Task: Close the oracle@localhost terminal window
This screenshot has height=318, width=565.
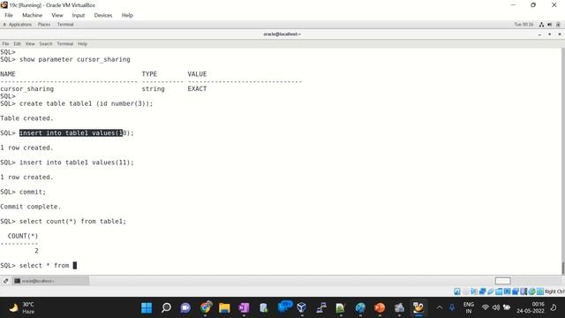Action: [560, 34]
